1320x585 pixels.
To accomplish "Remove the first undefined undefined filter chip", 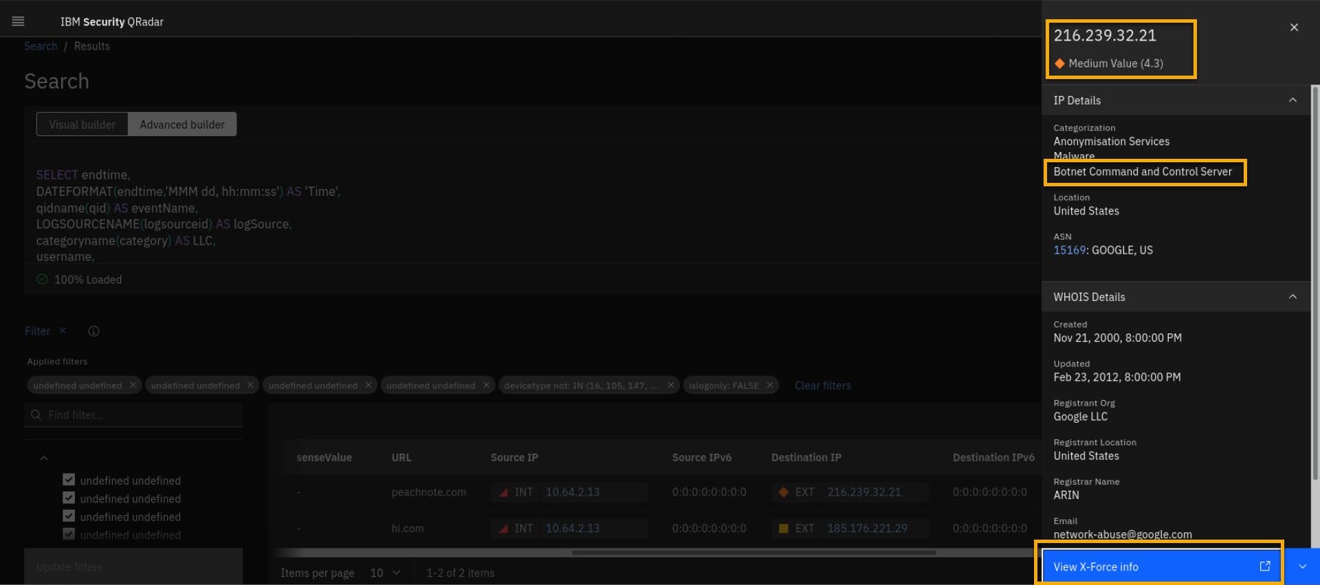I will (133, 385).
